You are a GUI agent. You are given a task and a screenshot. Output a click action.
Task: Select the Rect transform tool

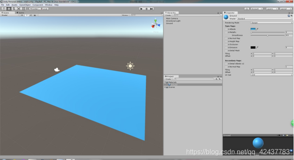pyautogui.click(x=24, y=9)
